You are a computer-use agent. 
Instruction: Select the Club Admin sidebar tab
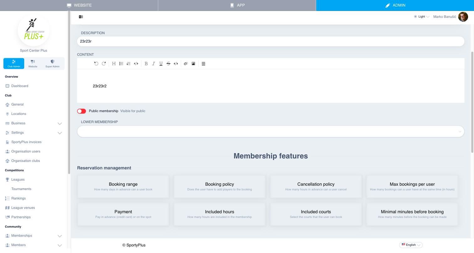tap(14, 64)
